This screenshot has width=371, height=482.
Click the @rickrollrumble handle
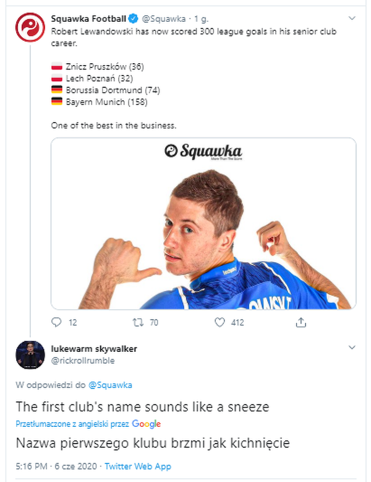pyautogui.click(x=83, y=361)
